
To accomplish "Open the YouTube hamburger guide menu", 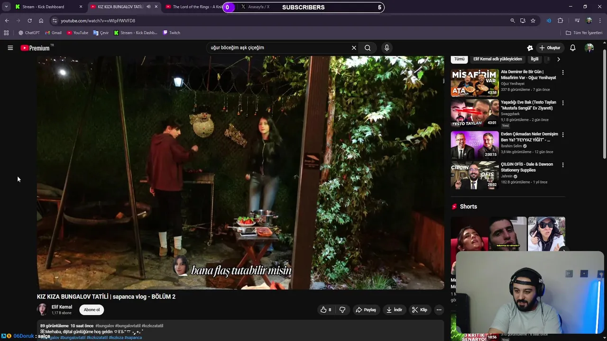I will [x=10, y=48].
